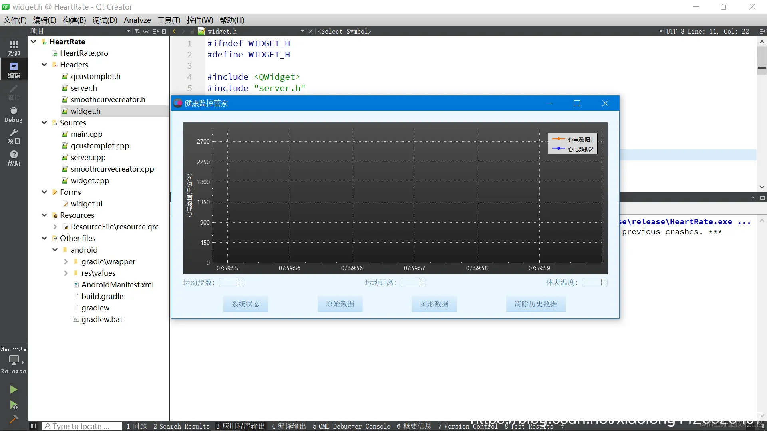Switch to 4 编译输出 output tab
The height and width of the screenshot is (431, 767).
click(x=289, y=426)
